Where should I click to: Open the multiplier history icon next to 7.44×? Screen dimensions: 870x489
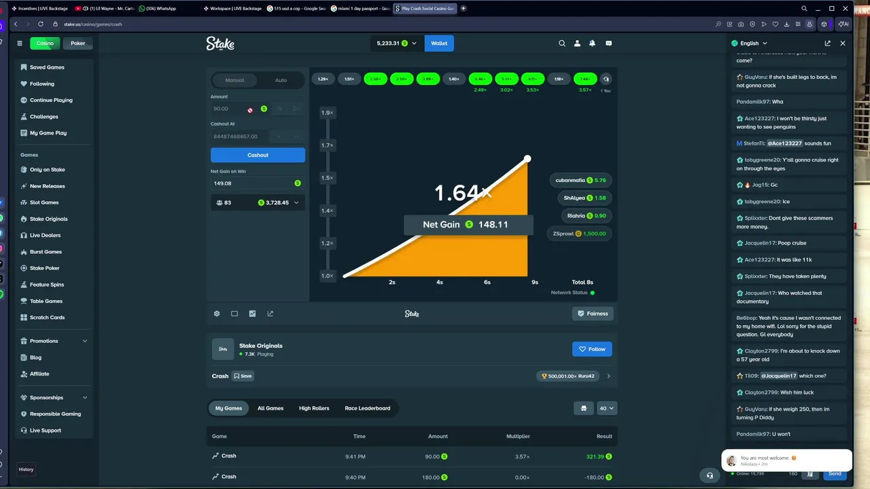point(606,79)
